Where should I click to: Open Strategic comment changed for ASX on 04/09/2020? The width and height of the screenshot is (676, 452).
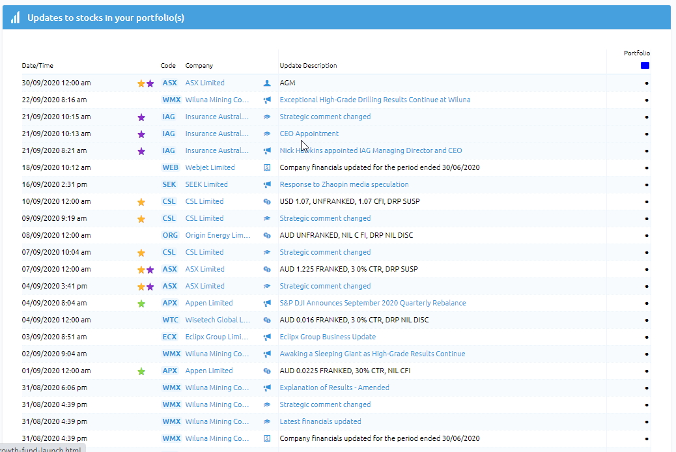pyautogui.click(x=325, y=286)
